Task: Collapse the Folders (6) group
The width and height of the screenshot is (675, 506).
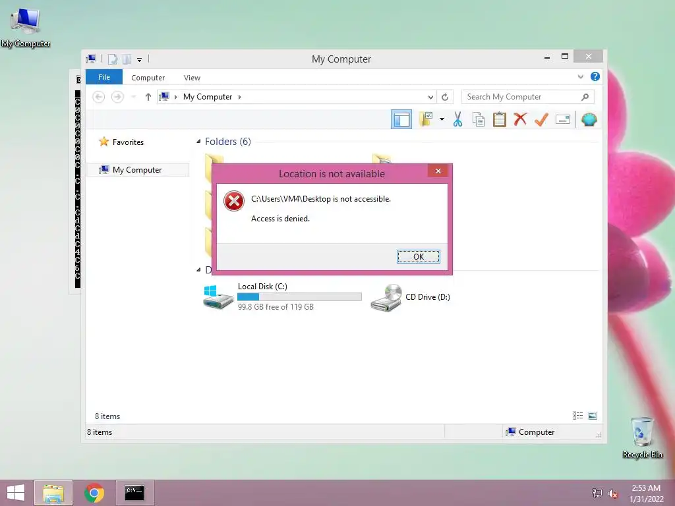Action: 198,141
